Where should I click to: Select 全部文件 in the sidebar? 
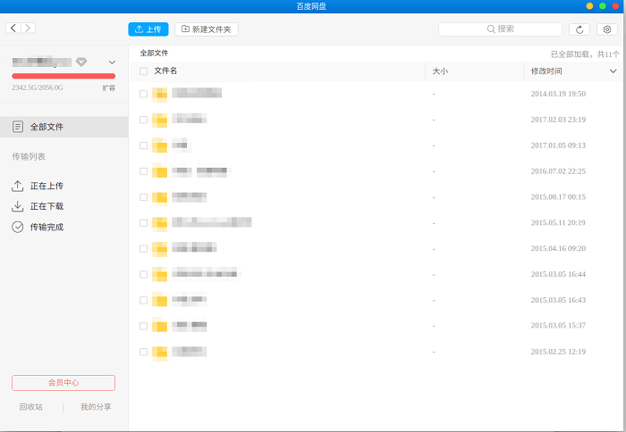63,127
